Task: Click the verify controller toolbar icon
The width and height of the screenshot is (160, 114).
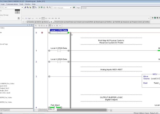Action: click(x=42, y=7)
